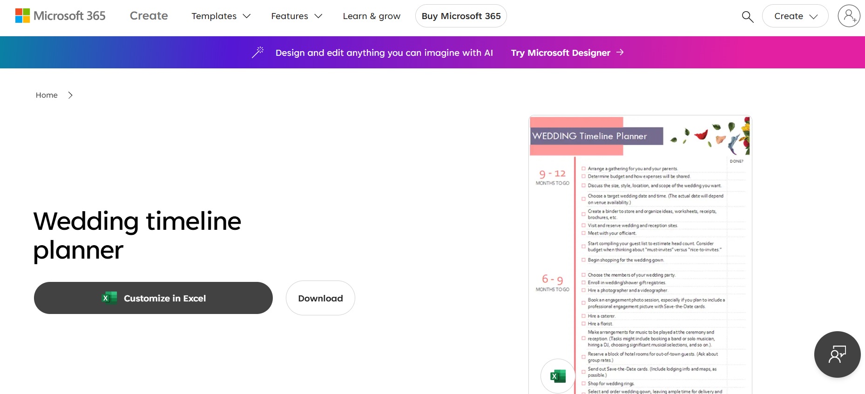
Task: Go to the Create home link
Action: coord(149,16)
